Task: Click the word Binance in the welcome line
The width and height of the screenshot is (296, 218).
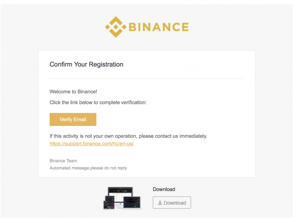Action: (x=86, y=92)
